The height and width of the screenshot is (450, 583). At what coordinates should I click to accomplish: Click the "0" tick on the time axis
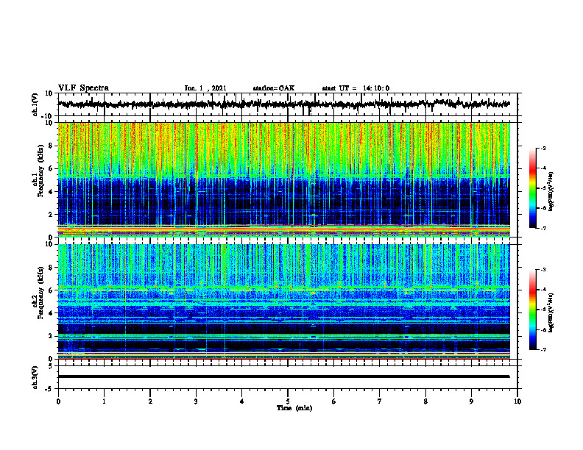pos(58,401)
